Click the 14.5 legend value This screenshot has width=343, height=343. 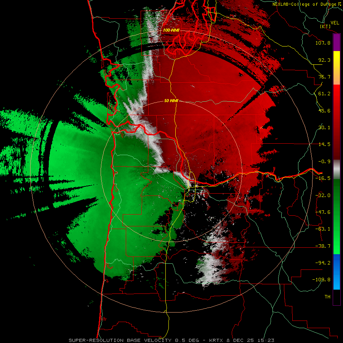(x=324, y=144)
